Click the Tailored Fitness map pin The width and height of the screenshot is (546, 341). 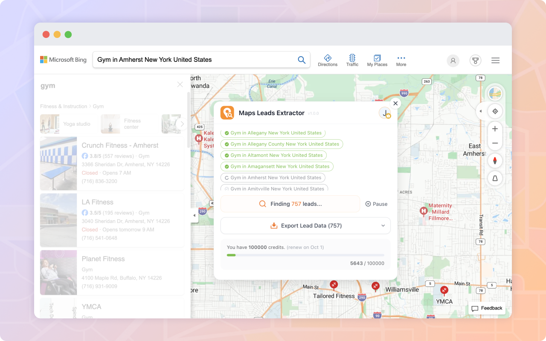(x=334, y=285)
